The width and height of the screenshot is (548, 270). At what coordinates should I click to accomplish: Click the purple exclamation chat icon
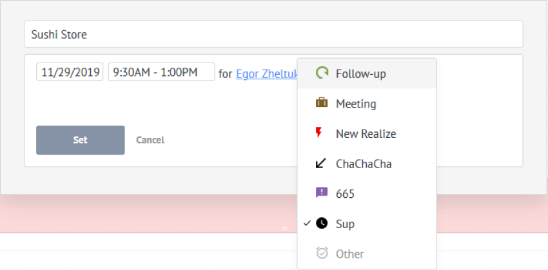point(322,193)
